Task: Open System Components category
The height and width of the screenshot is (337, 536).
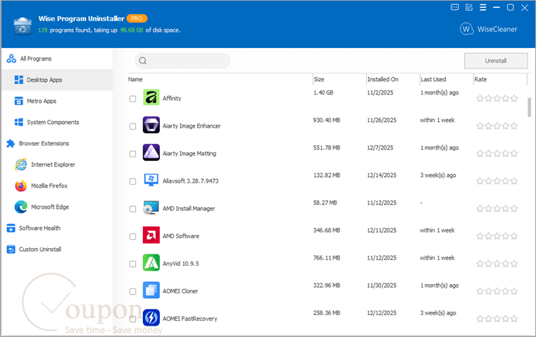Action: click(x=57, y=122)
